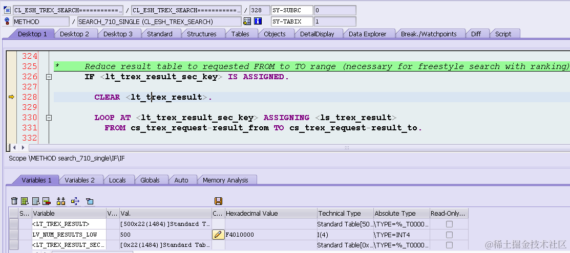Open the Diff tab
This screenshot has width=570, height=253.
[x=476, y=34]
